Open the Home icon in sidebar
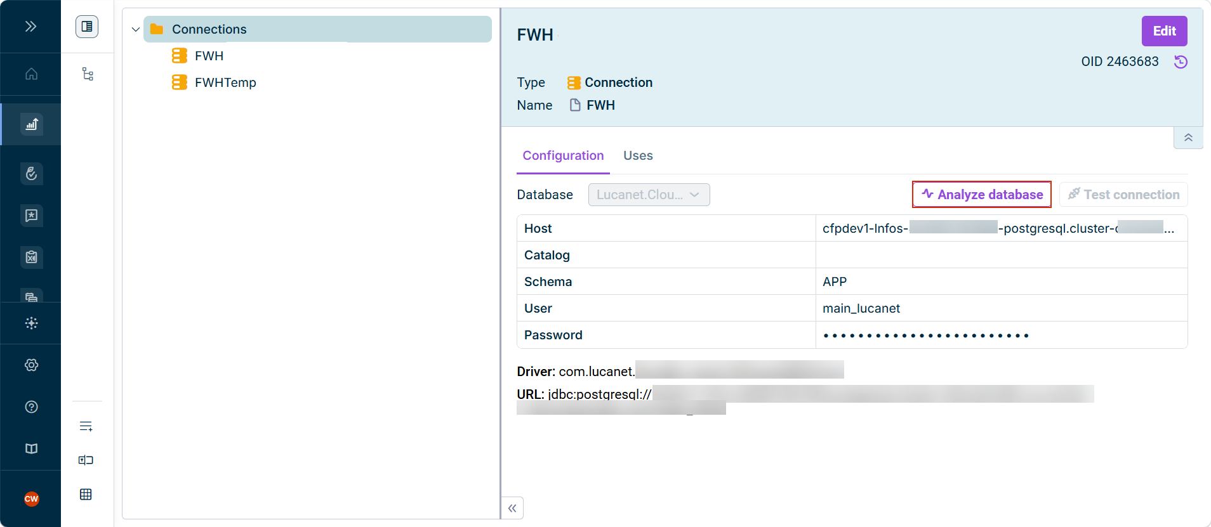Image resolution: width=1211 pixels, height=527 pixels. [31, 74]
